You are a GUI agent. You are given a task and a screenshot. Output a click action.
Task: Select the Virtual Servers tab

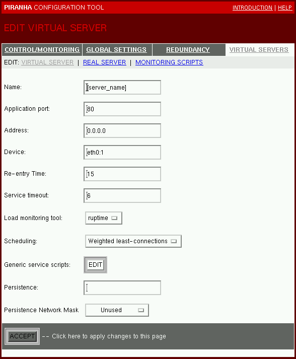259,50
